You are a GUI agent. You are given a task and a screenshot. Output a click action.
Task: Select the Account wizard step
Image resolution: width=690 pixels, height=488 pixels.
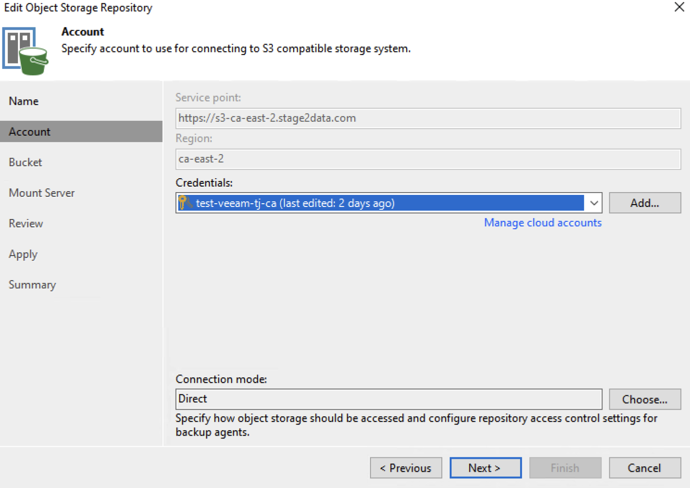pyautogui.click(x=30, y=132)
